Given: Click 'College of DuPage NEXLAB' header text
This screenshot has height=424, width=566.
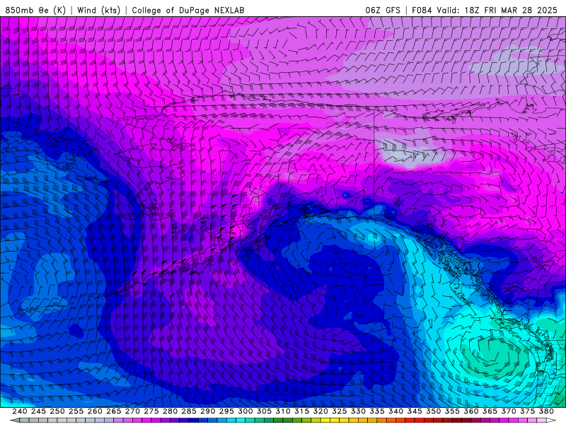Looking at the screenshot, I should point(188,10).
